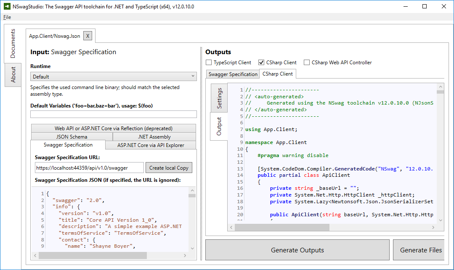The width and height of the screenshot is (454, 270).
Task: Select the Swagger Specification output tab
Action: [x=232, y=74]
